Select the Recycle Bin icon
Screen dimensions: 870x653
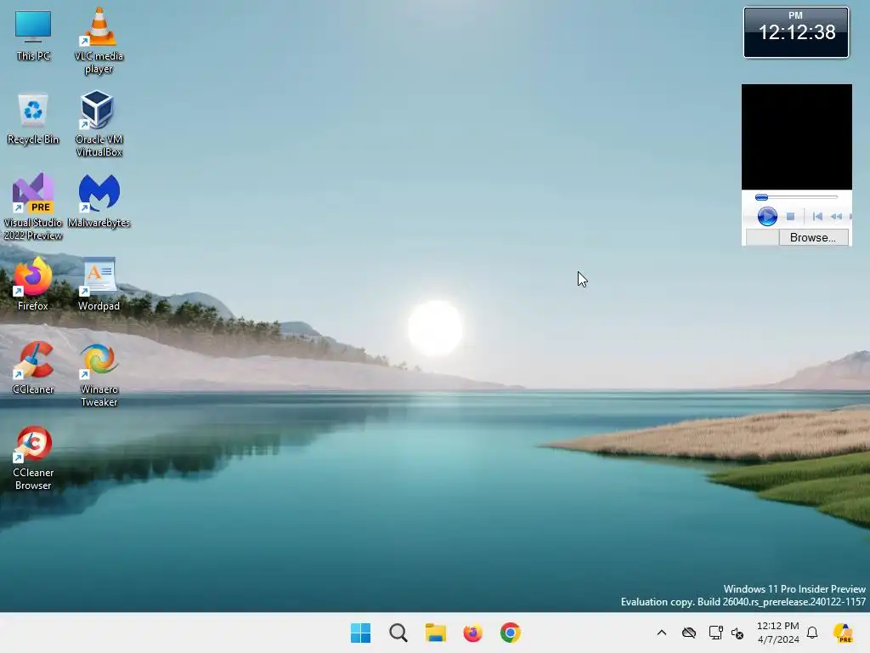click(x=33, y=119)
